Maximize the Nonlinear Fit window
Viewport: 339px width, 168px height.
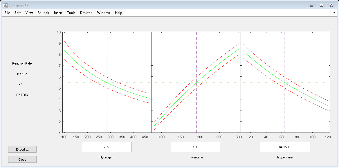click(x=321, y=6)
